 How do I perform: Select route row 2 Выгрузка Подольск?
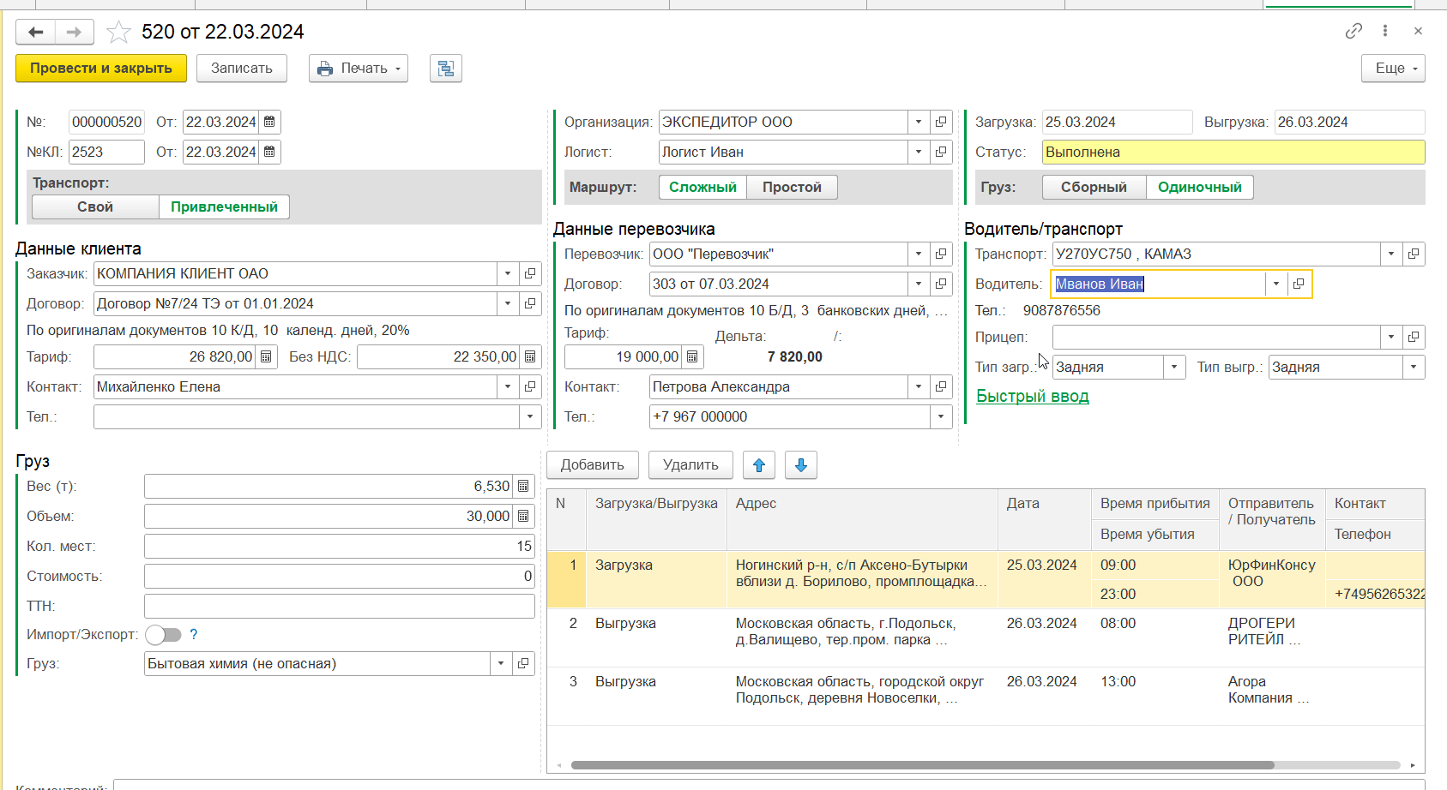986,638
